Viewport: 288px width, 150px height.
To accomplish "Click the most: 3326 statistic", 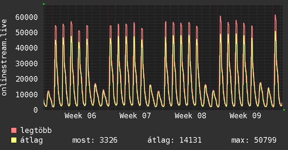I will click(95, 140).
